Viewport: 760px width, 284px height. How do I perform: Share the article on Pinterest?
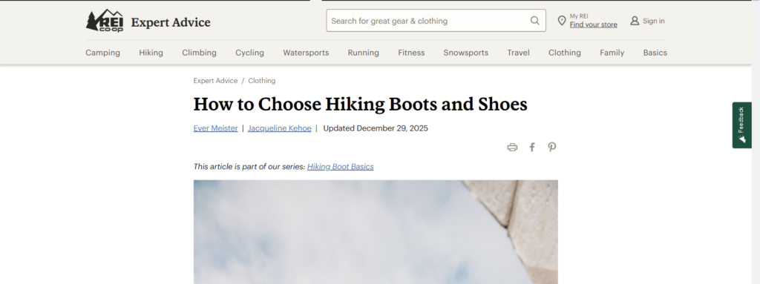(552, 148)
